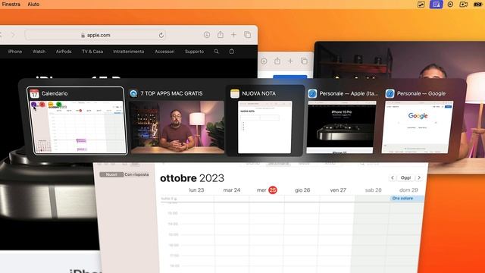
Task: Open the Ora solare all-day event
Action: [x=407, y=199]
